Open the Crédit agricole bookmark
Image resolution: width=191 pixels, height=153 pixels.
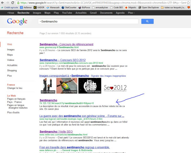[10, 8]
